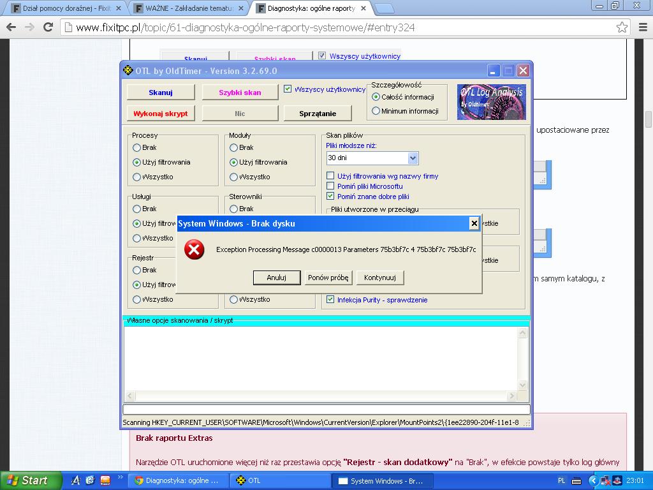653x490 pixels.
Task: Select 'Brak' under Rejestr
Action: [x=136, y=270]
